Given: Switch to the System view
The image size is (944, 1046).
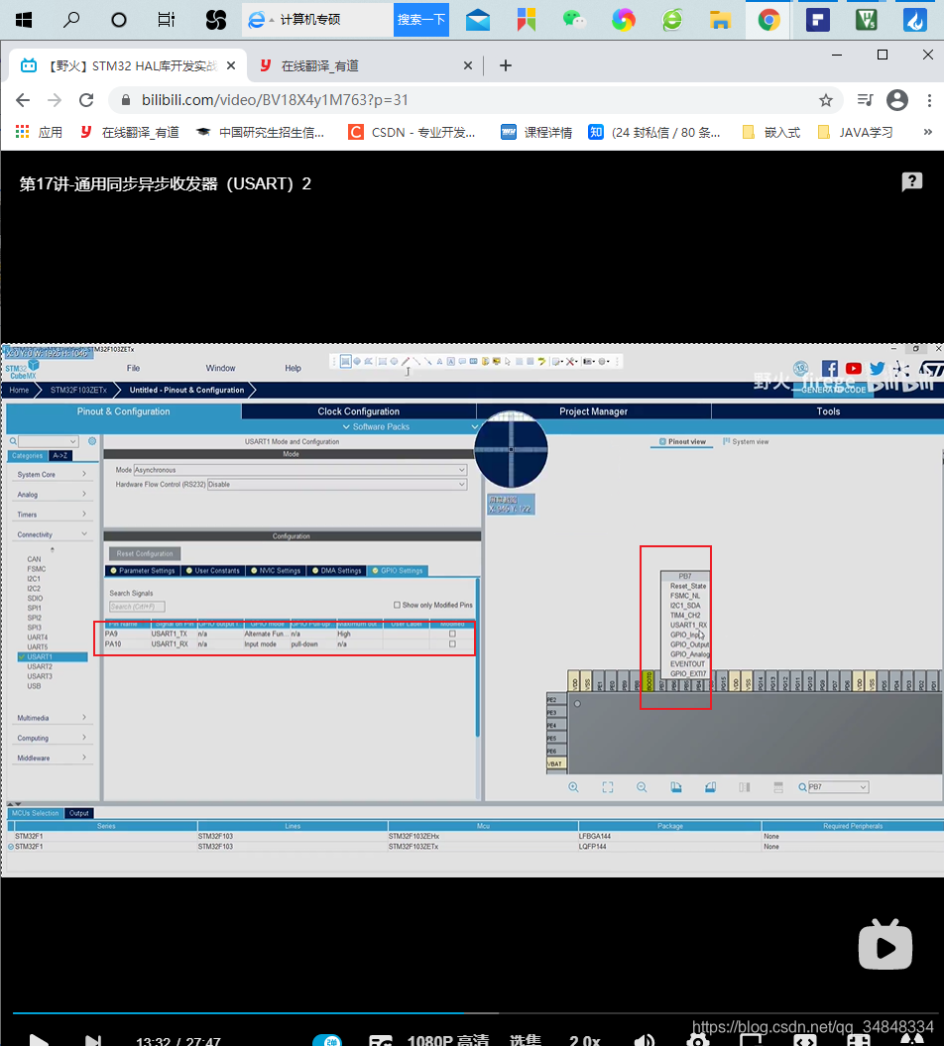Looking at the screenshot, I should (x=746, y=441).
